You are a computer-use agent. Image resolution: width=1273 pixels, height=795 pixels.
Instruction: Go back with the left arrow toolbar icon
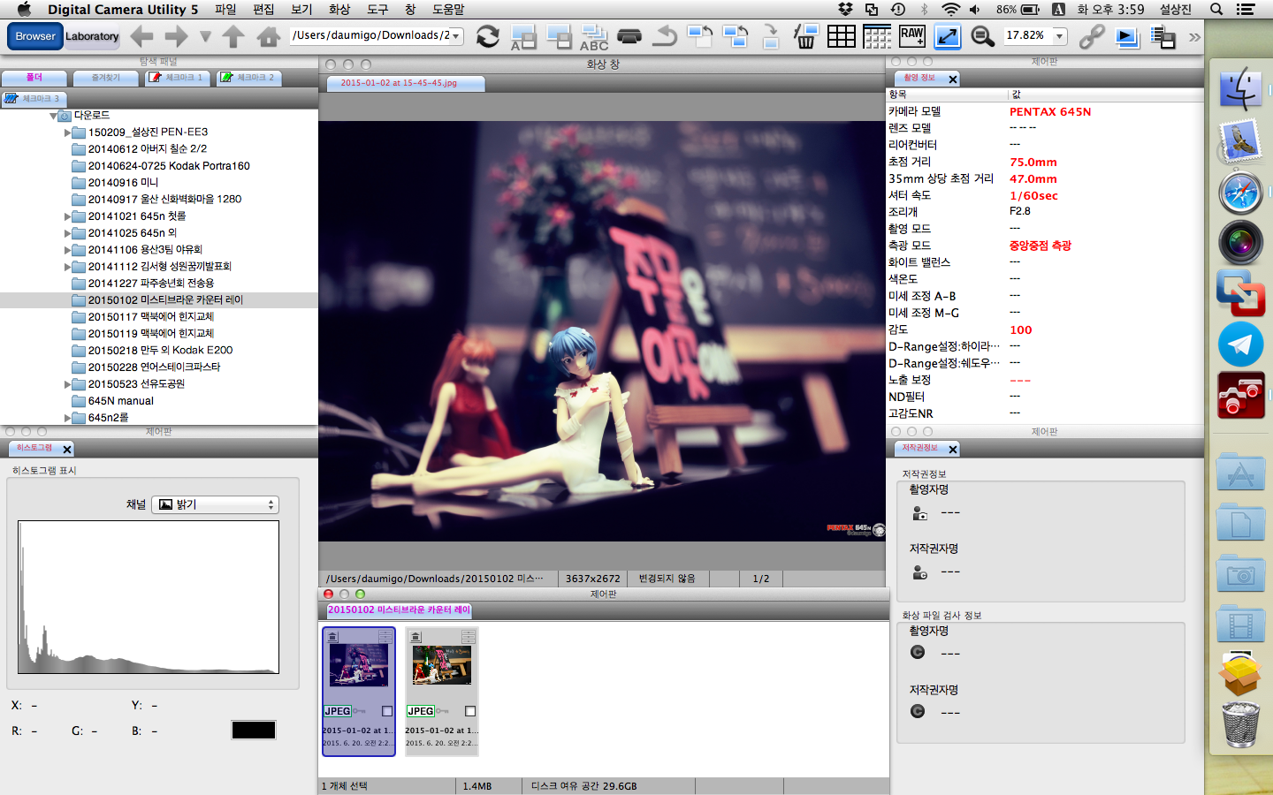[141, 36]
